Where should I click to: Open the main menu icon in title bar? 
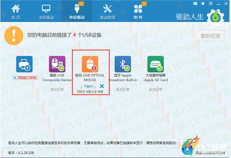[x=211, y=4]
